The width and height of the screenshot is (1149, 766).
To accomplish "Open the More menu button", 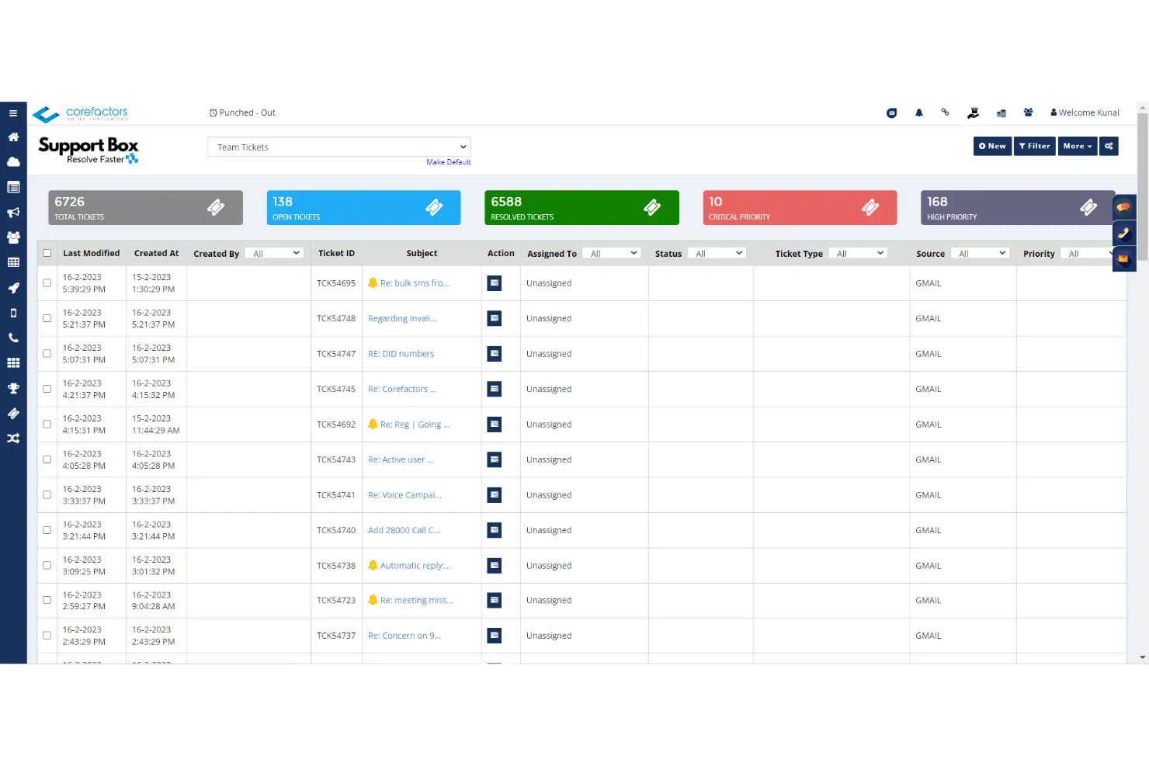I will [1078, 146].
